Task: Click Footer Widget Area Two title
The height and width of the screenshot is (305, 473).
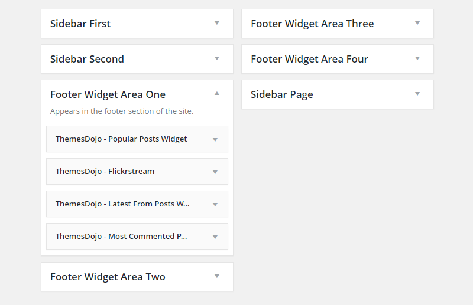Action: pos(108,277)
